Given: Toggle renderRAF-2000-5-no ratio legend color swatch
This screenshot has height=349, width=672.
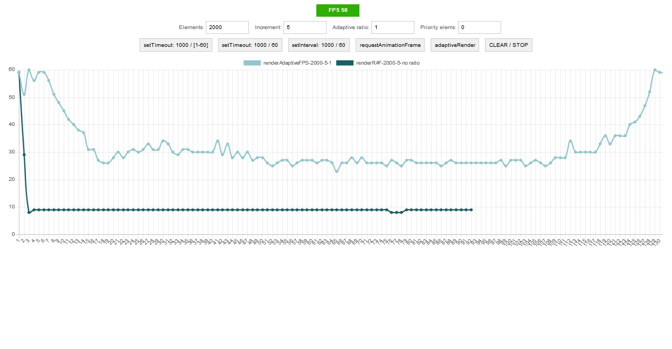Looking at the screenshot, I should tap(345, 63).
